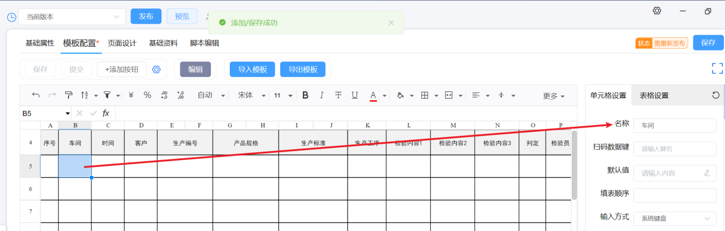The image size is (725, 231).
Task: Click the 导出模板 button
Action: pos(303,69)
